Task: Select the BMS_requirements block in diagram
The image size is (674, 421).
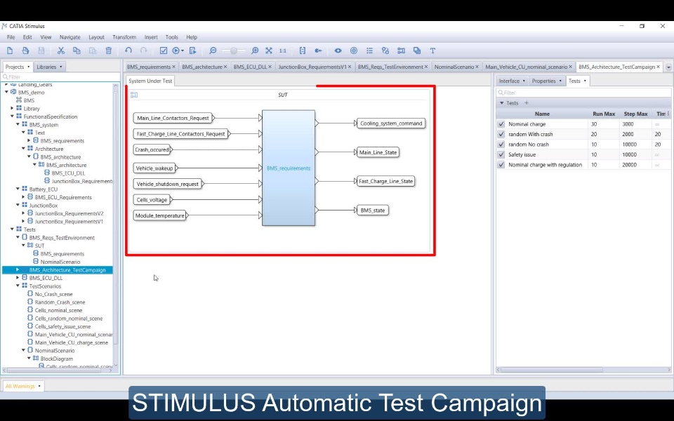Action: click(x=289, y=168)
